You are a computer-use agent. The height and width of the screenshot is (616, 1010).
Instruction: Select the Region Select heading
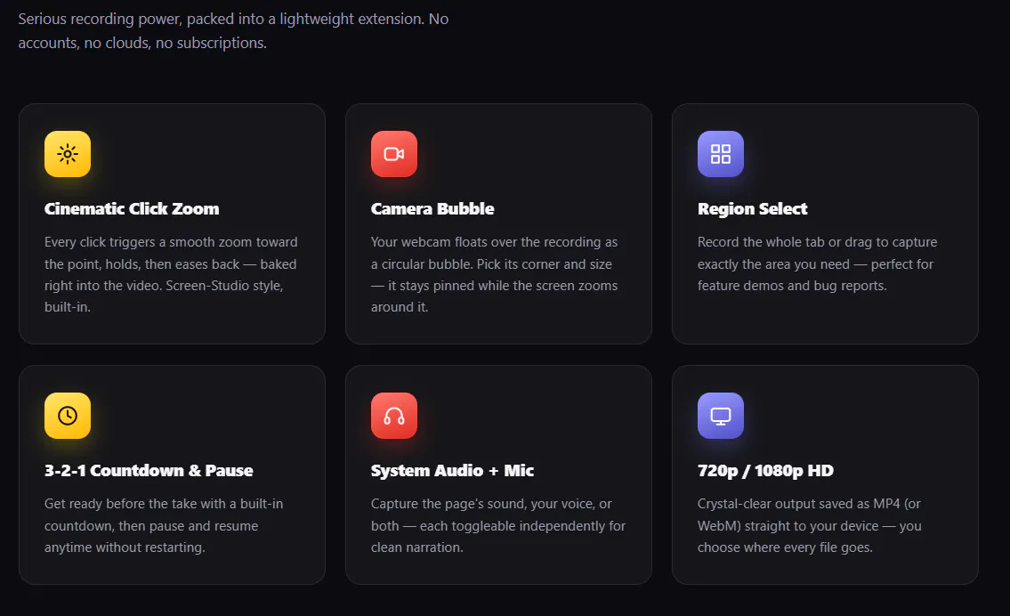(752, 209)
